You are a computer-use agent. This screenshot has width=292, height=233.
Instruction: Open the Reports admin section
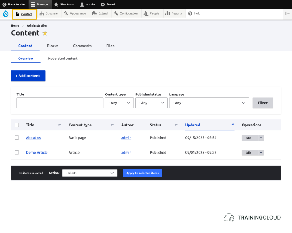coord(174,13)
